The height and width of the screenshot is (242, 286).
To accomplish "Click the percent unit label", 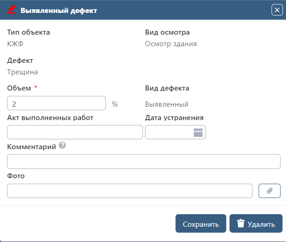I will (115, 104).
